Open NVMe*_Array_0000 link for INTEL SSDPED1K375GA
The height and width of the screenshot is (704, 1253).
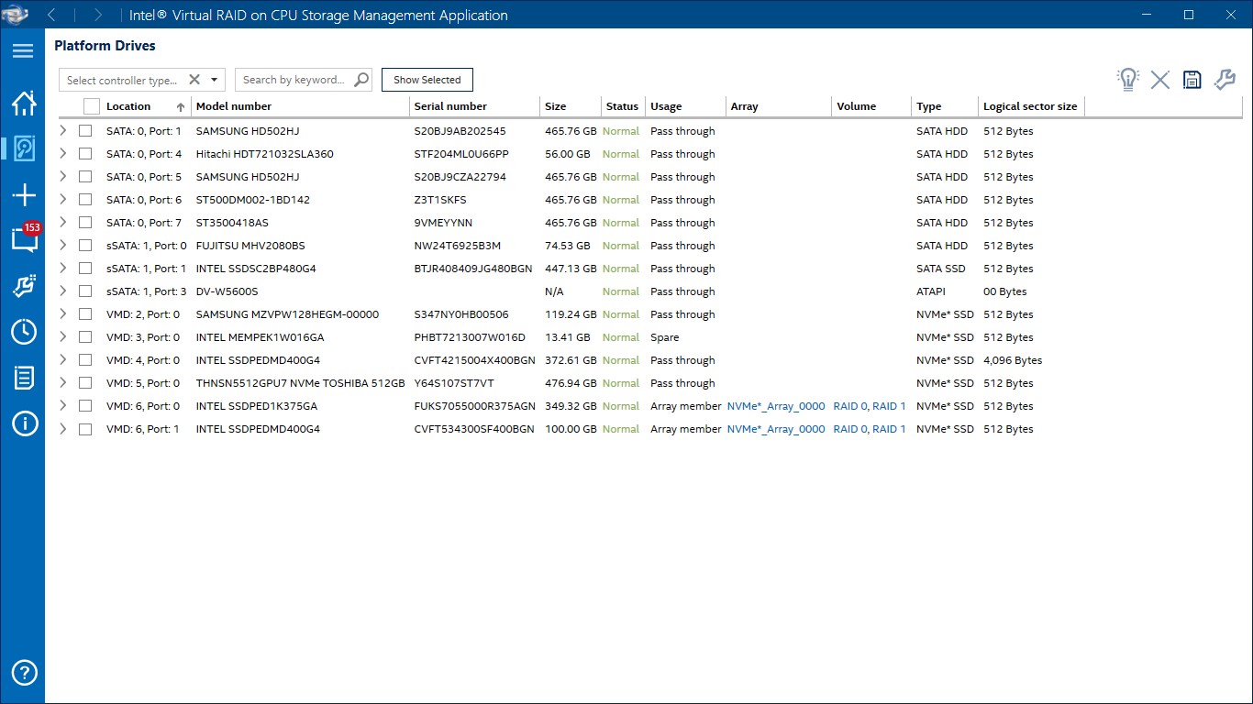tap(776, 406)
